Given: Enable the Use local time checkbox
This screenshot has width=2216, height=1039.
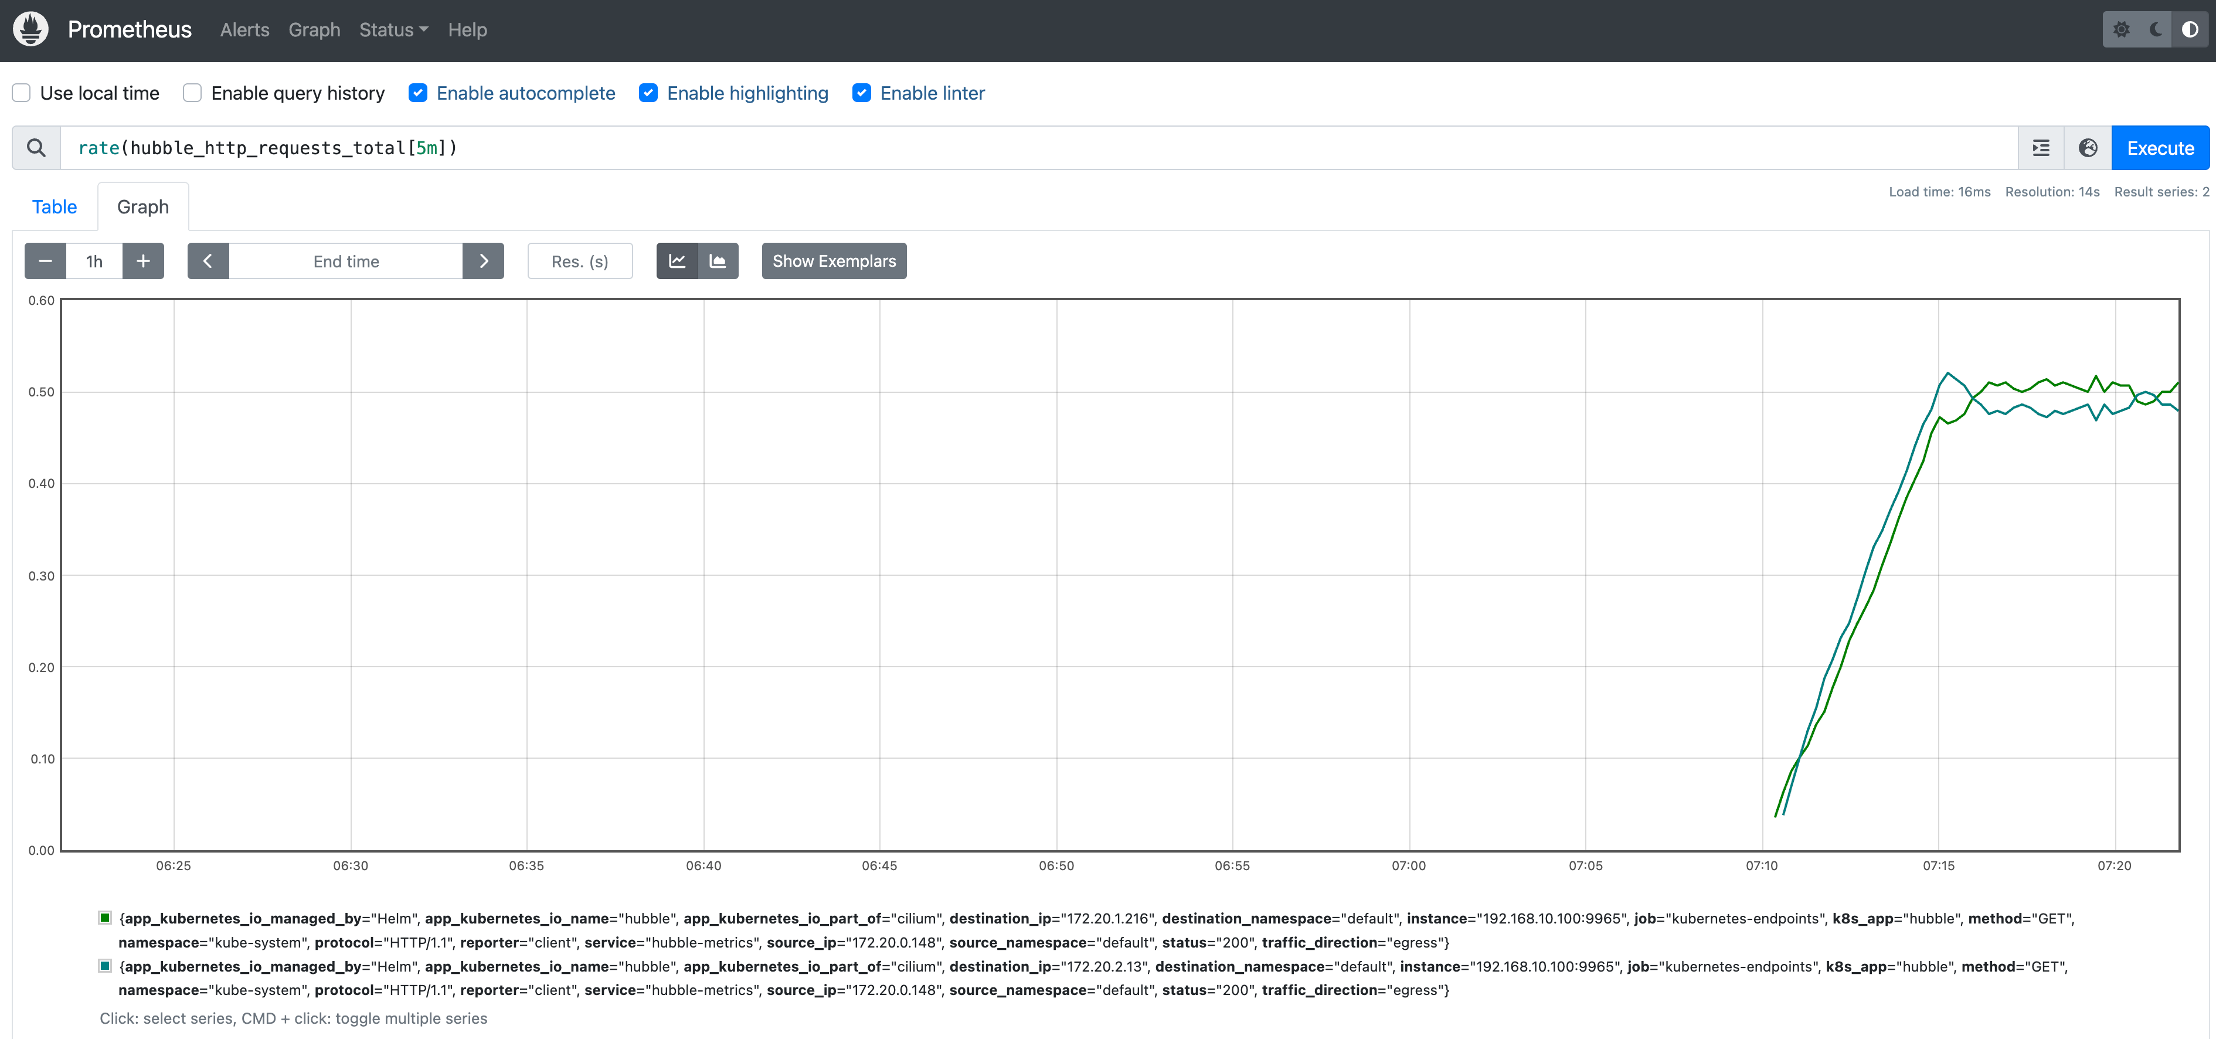Looking at the screenshot, I should [22, 93].
